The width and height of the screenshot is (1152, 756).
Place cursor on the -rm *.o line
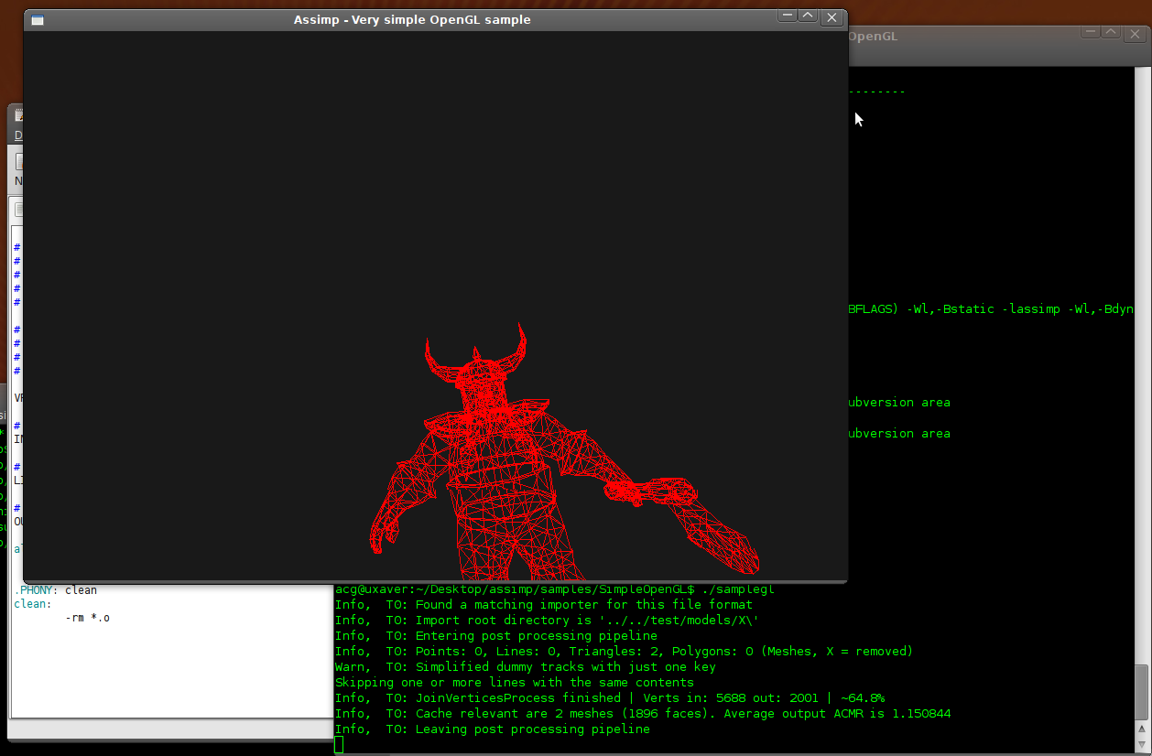pos(88,619)
